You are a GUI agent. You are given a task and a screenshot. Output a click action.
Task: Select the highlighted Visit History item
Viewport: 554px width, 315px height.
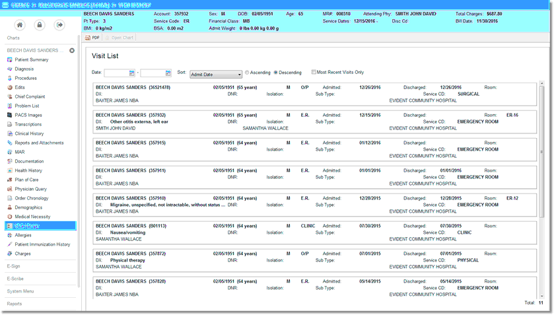[x=40, y=226]
